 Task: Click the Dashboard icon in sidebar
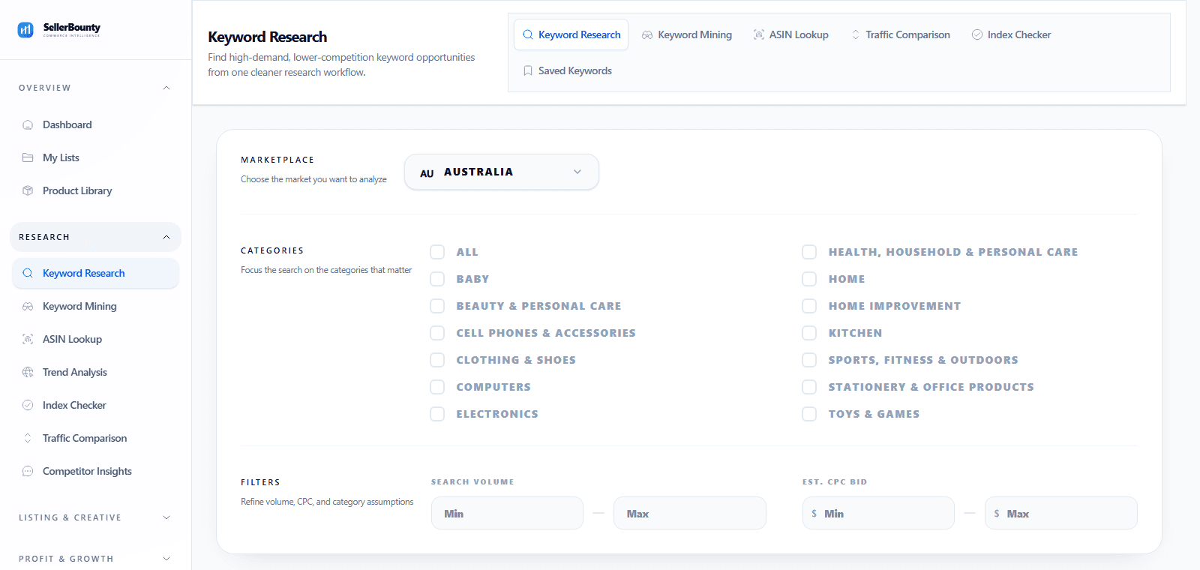tap(28, 125)
